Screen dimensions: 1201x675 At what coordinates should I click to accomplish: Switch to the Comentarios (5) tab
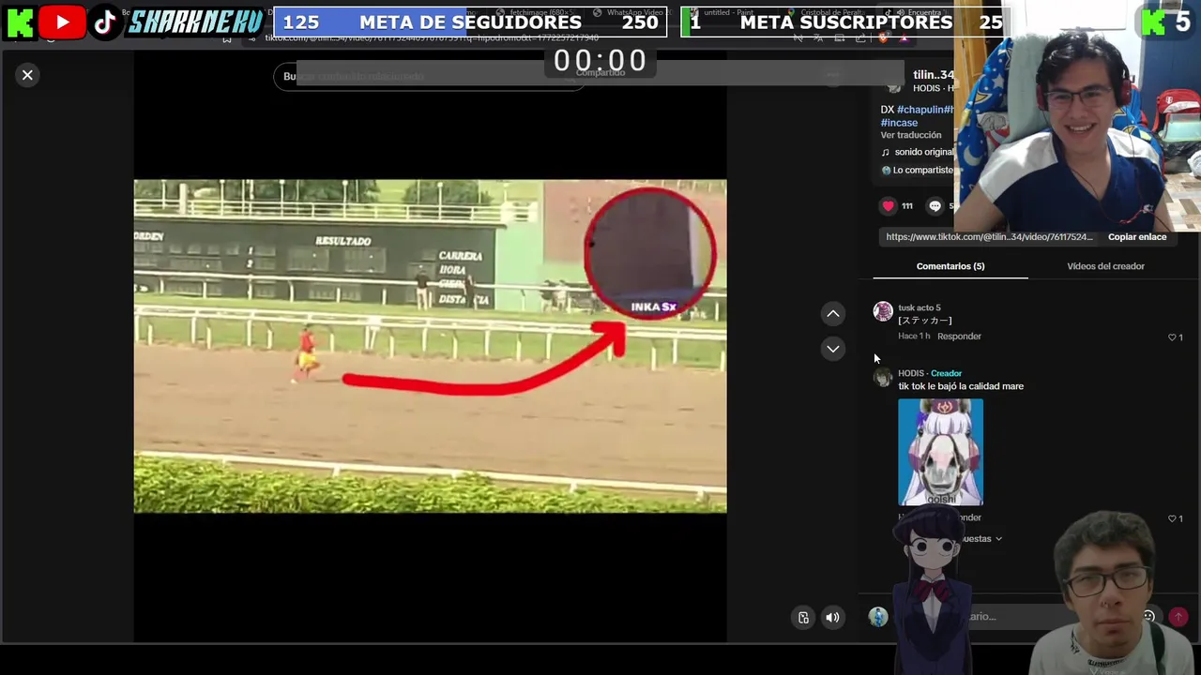(950, 266)
